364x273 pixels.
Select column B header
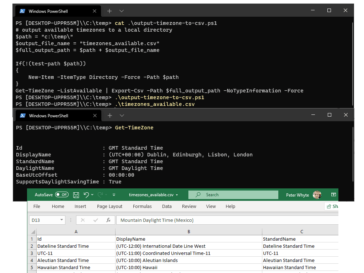click(189, 232)
